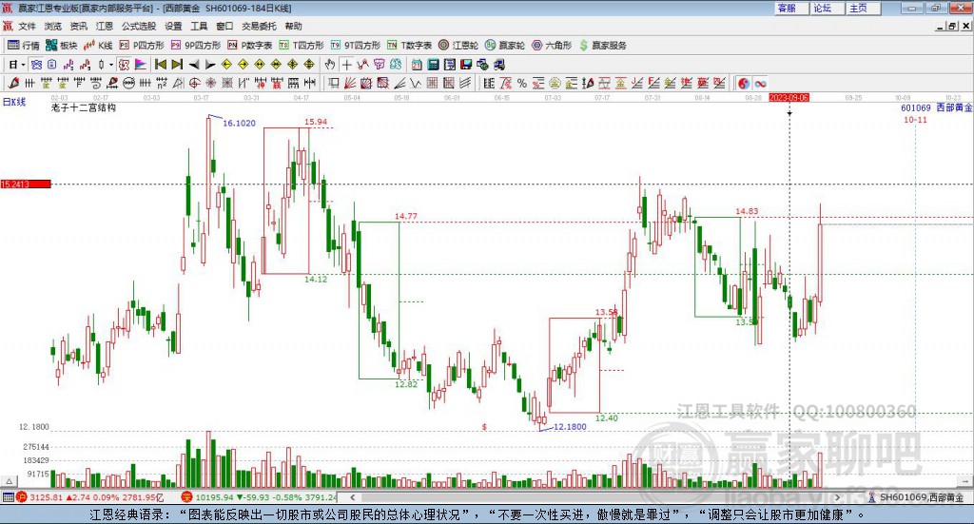The width and height of the screenshot is (974, 524).
Task: Click the red pencil drawing tool
Action: tap(13, 83)
